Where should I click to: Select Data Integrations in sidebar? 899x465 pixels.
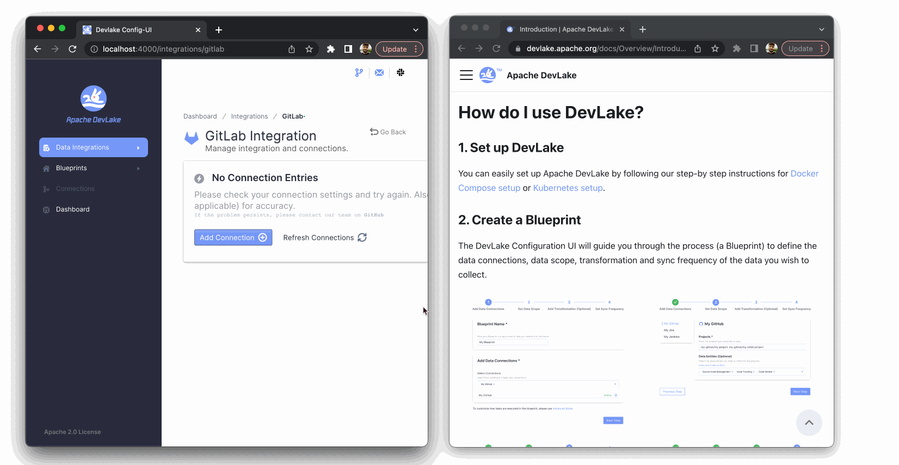94,147
